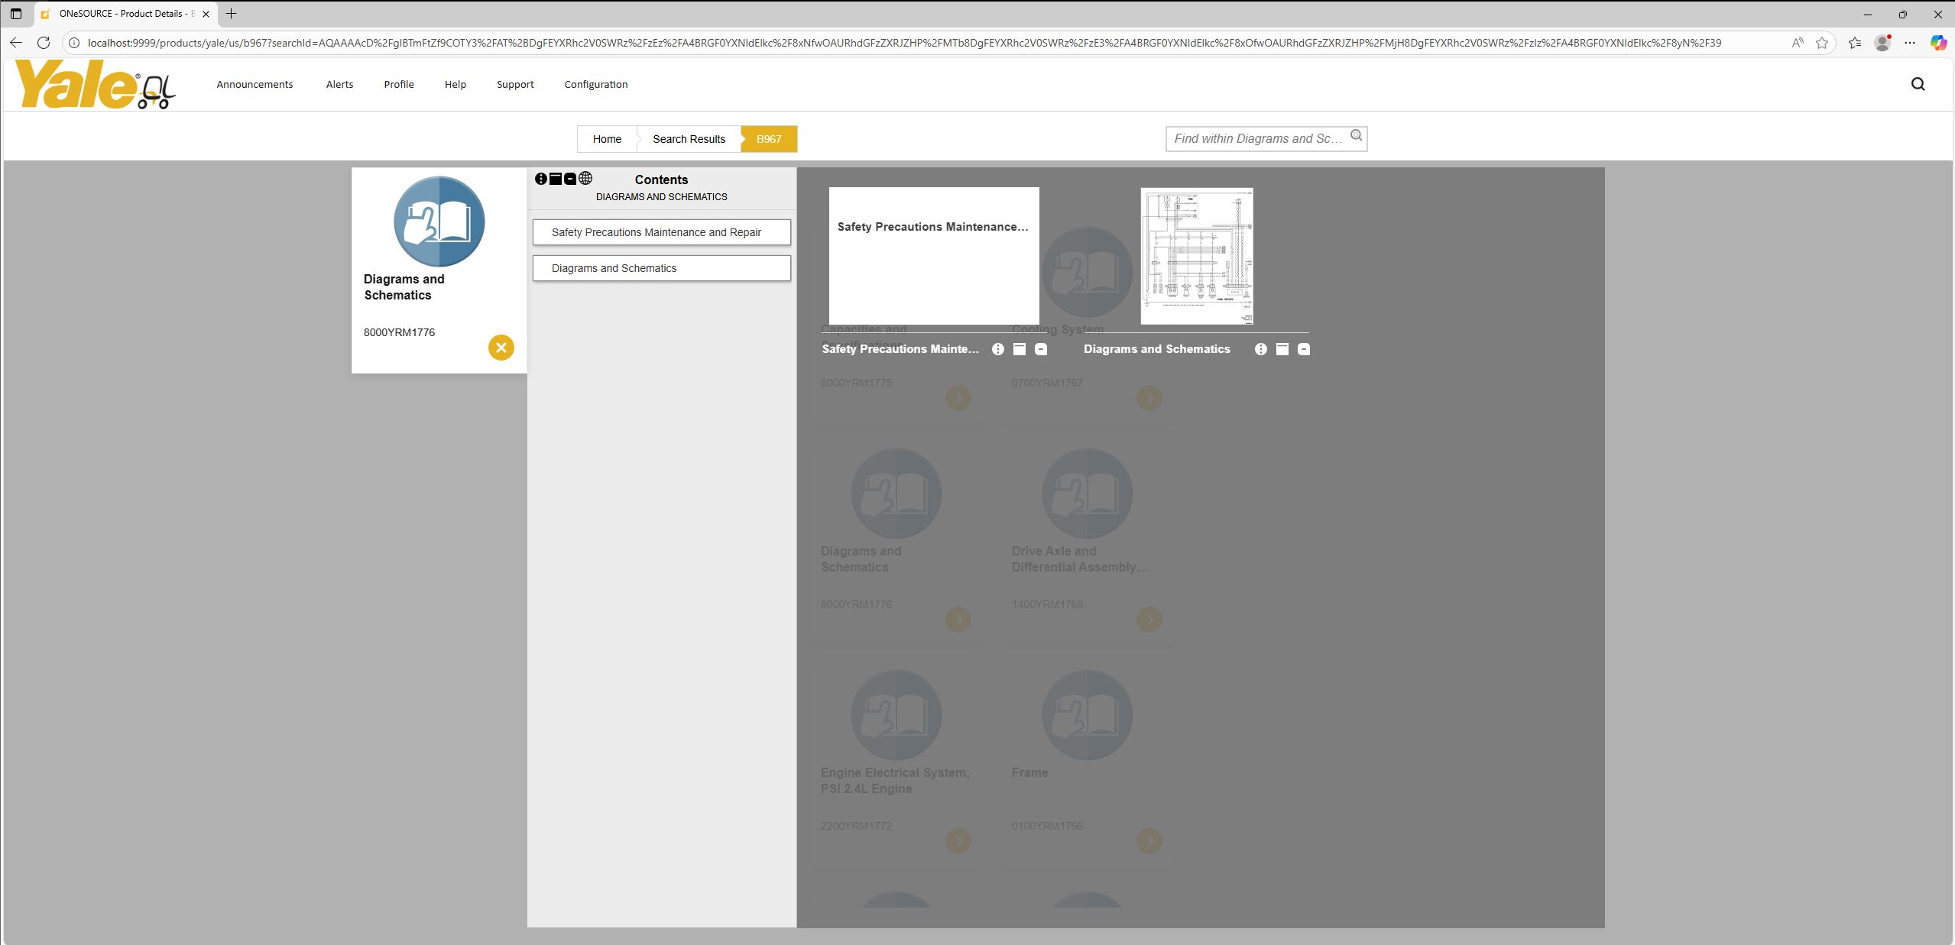The height and width of the screenshot is (945, 1955).
Task: Select the save icon in the Contents toolbar
Action: click(569, 178)
